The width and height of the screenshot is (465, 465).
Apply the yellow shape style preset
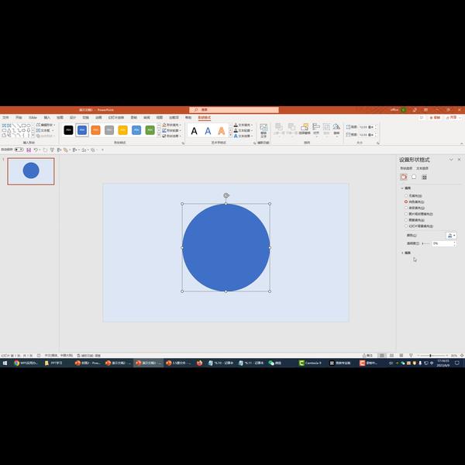pyautogui.click(x=122, y=130)
